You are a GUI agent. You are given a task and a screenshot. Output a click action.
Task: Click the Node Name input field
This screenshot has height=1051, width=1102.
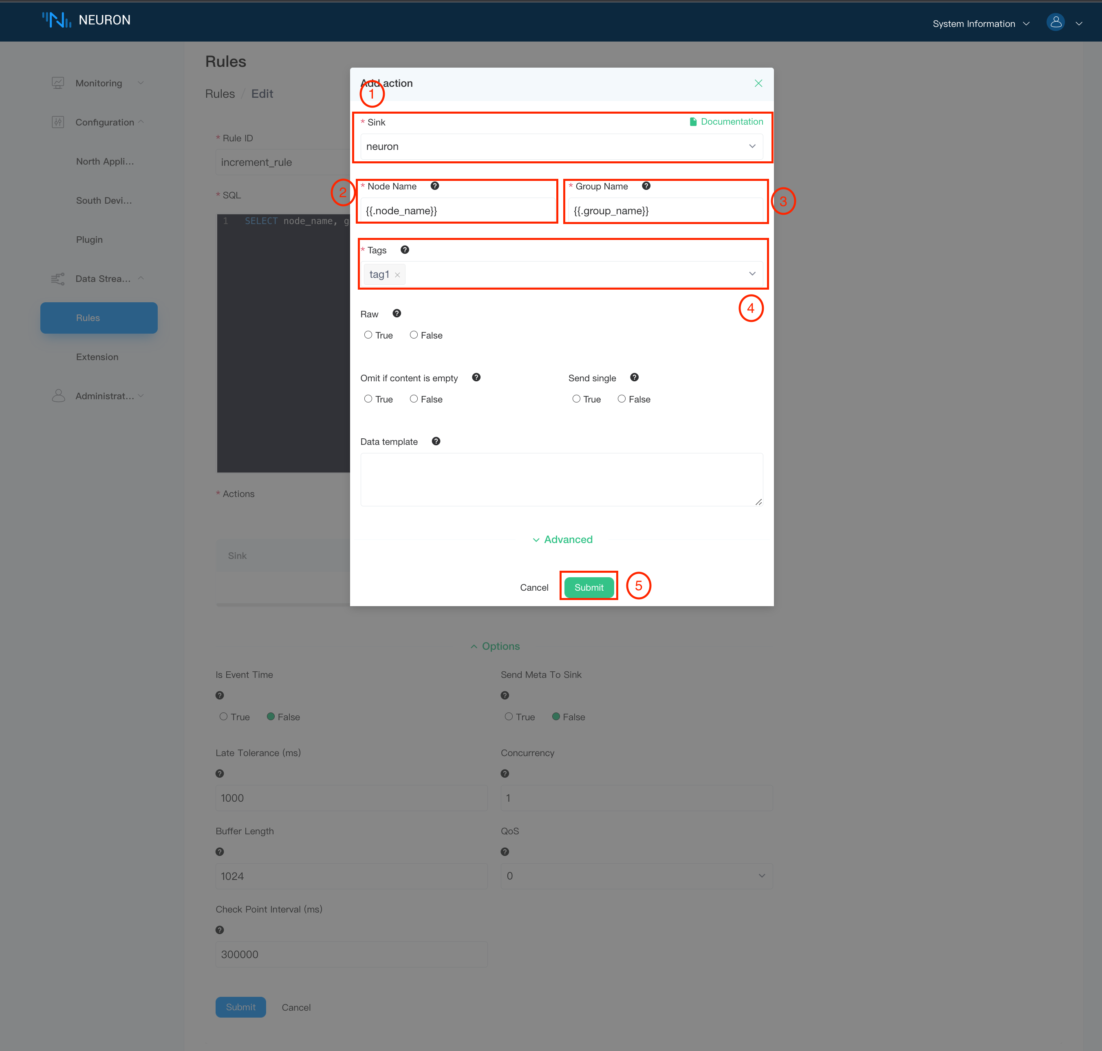[457, 211]
